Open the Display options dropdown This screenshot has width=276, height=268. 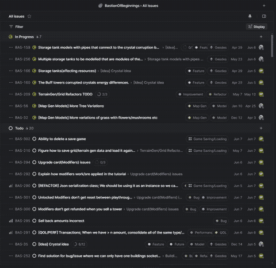point(256,26)
